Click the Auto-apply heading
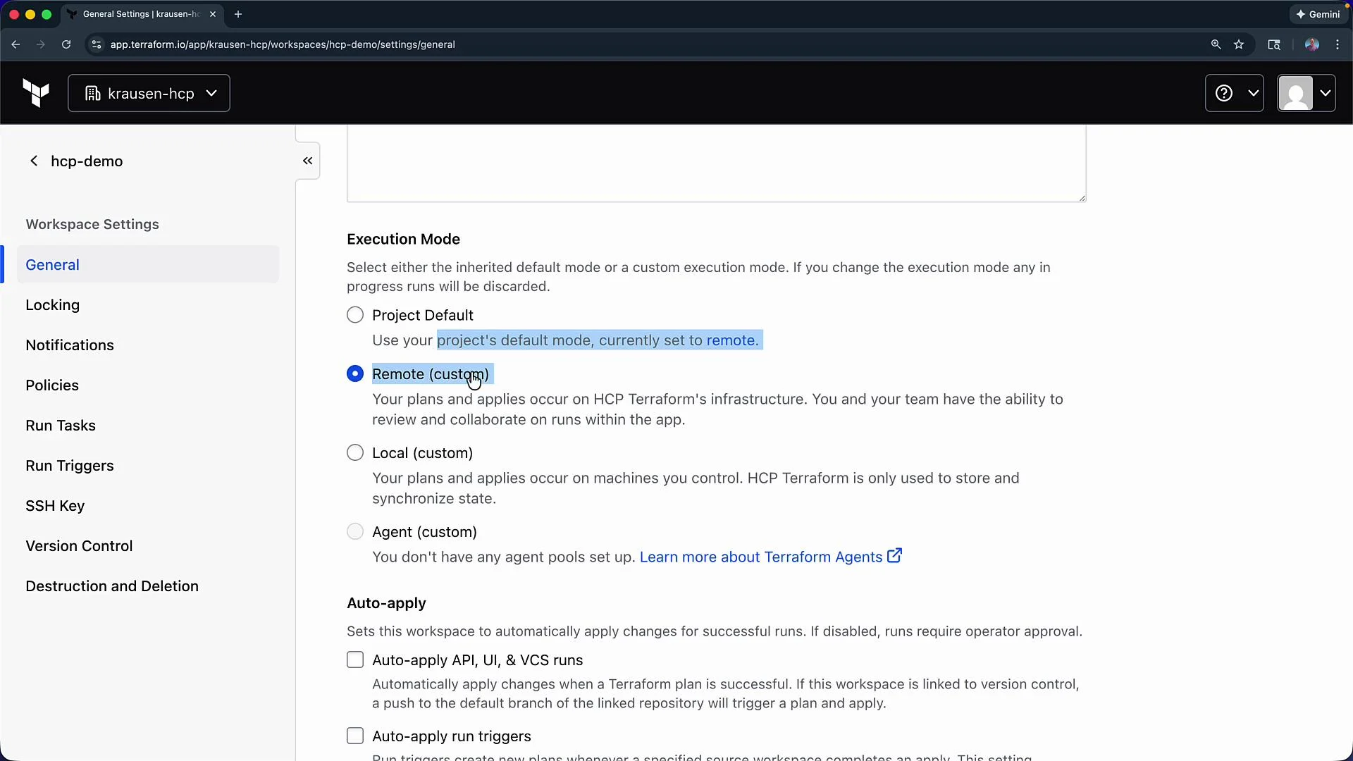 (x=386, y=603)
